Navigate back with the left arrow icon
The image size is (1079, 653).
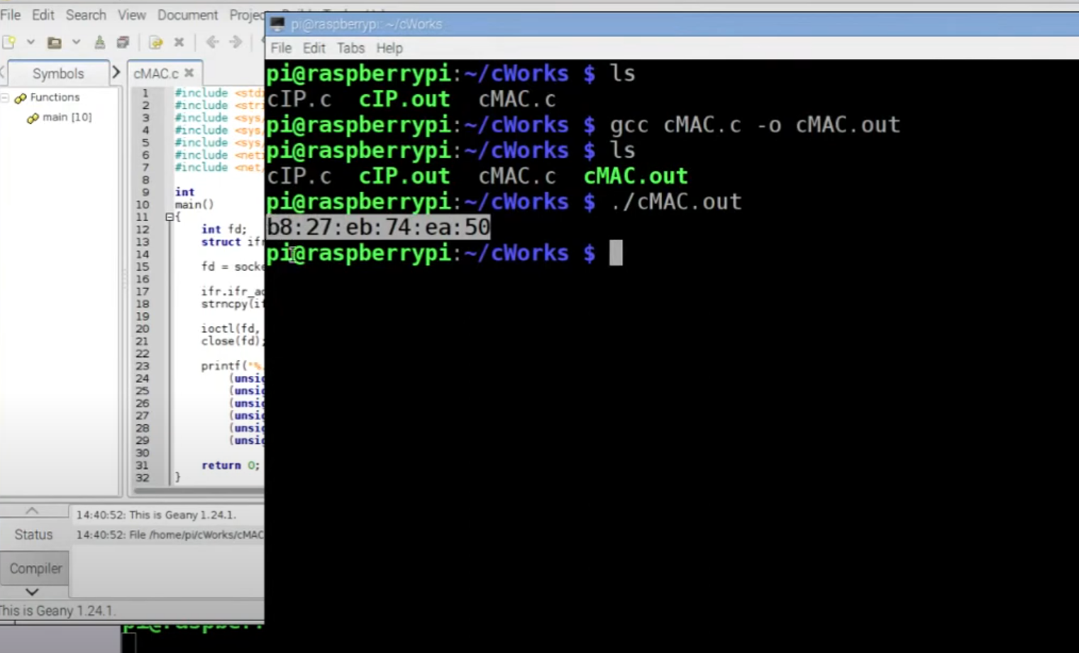pos(211,43)
